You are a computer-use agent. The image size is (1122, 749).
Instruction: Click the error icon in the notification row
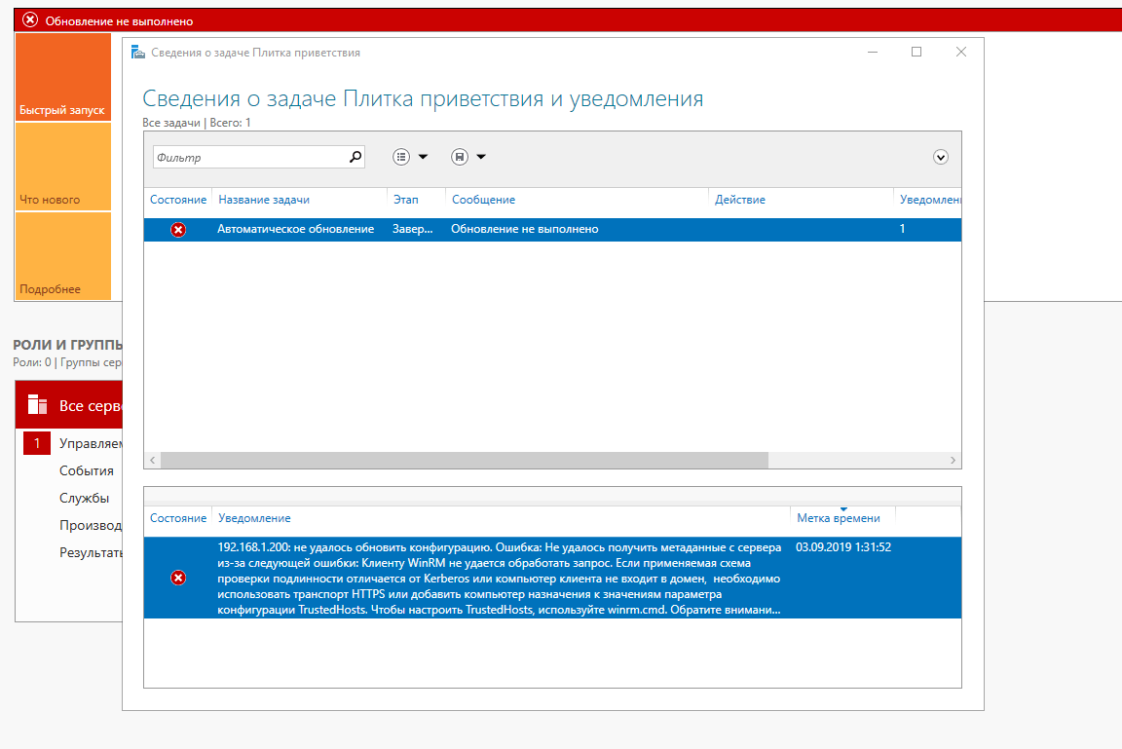click(178, 578)
